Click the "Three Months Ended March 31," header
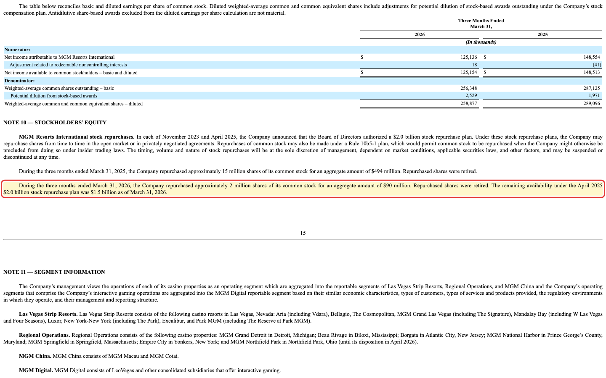The image size is (606, 378). point(481,24)
